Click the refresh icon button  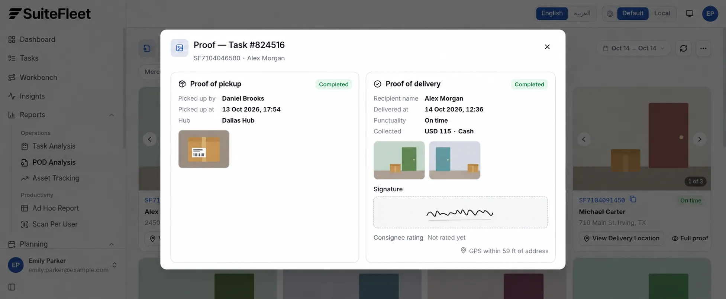click(x=683, y=48)
